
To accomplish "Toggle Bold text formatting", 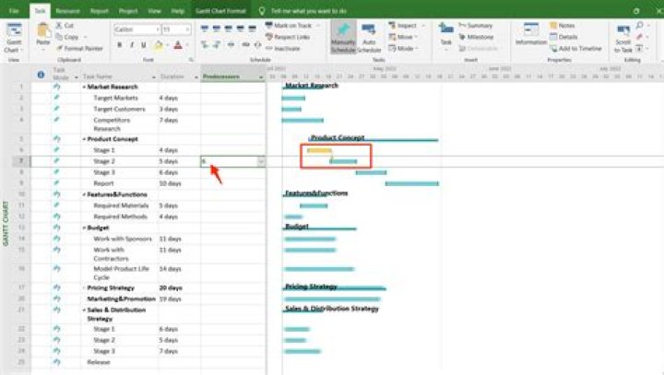I will pos(120,44).
